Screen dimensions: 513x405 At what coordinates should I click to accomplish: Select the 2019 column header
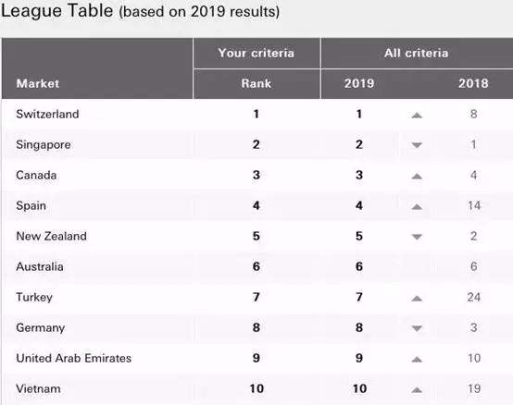359,83
